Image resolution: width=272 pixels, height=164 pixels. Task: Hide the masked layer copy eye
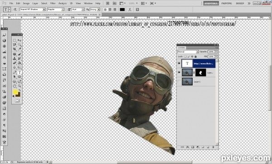pyautogui.click(x=179, y=72)
